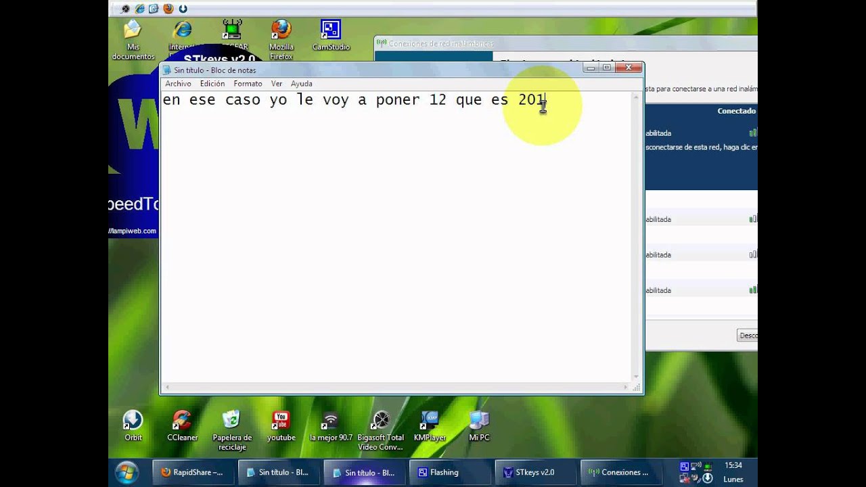Switch to Conexiones taskbar button

[620, 473]
